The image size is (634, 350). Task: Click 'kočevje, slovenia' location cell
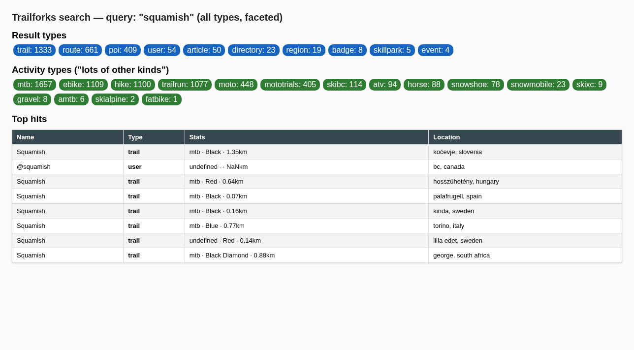tap(525, 152)
